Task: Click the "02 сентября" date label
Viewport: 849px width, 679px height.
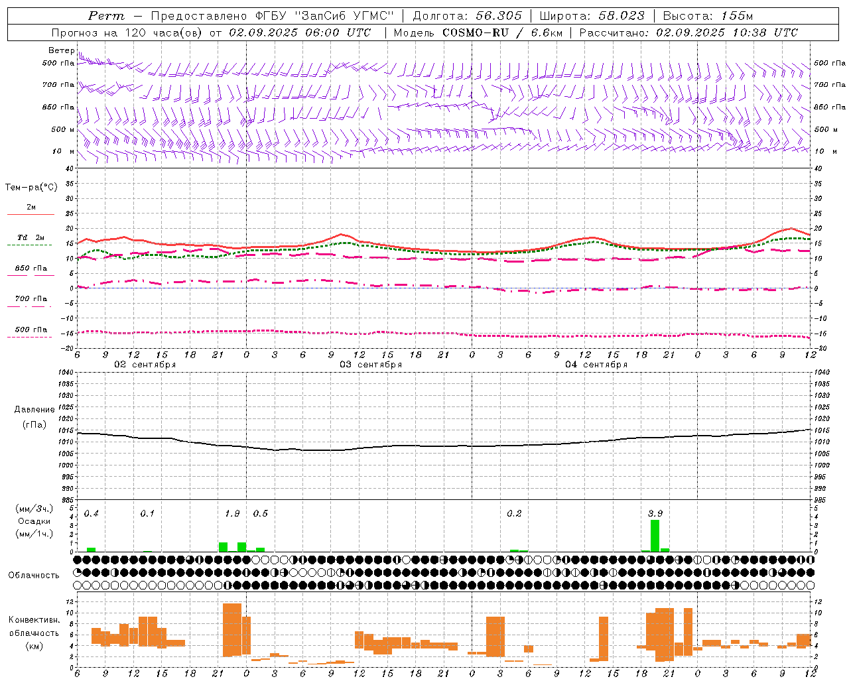Action: click(x=145, y=365)
